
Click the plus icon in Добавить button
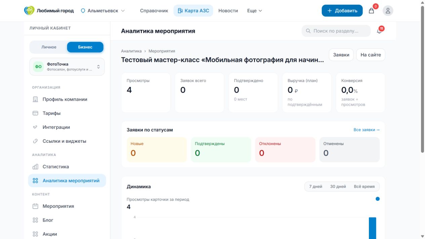point(330,11)
